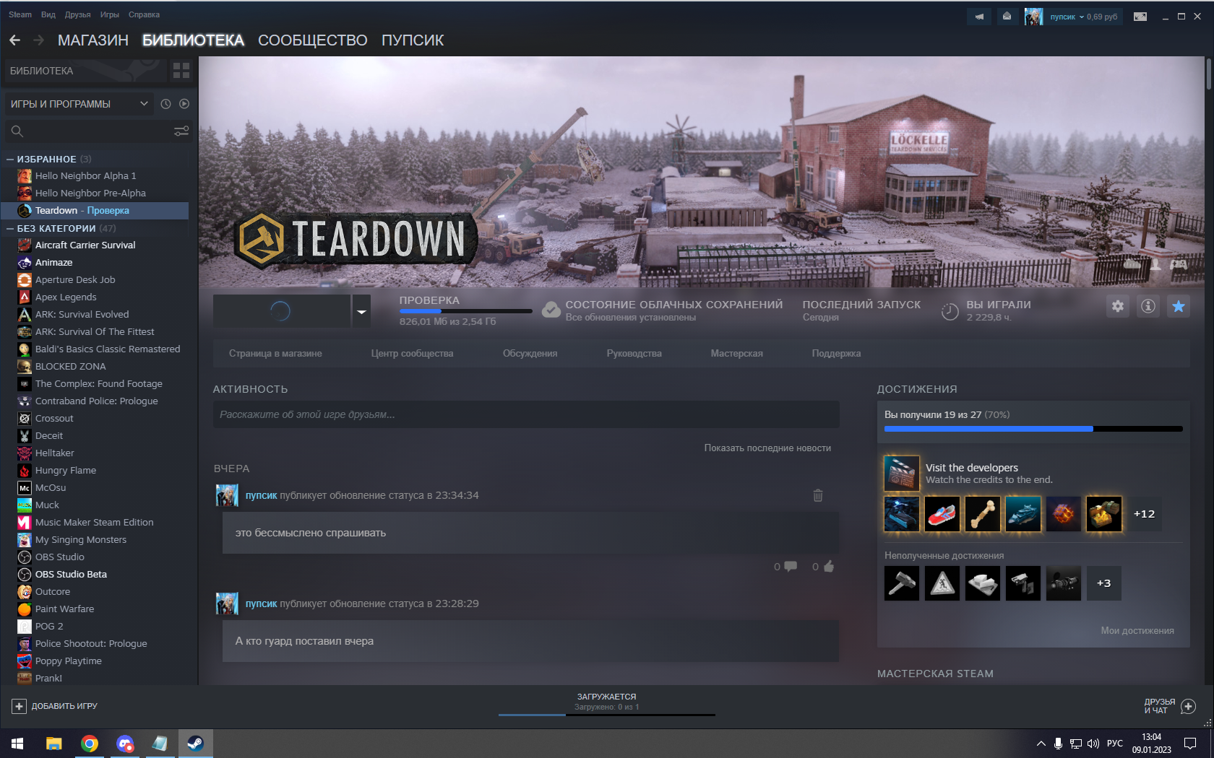This screenshot has height=758, width=1214.
Task: Open the Справка menu
Action: point(144,14)
